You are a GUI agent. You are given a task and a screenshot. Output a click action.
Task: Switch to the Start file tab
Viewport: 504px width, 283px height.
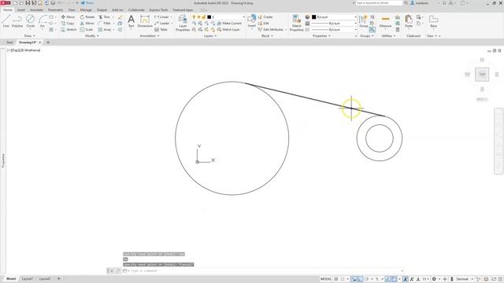(9, 42)
